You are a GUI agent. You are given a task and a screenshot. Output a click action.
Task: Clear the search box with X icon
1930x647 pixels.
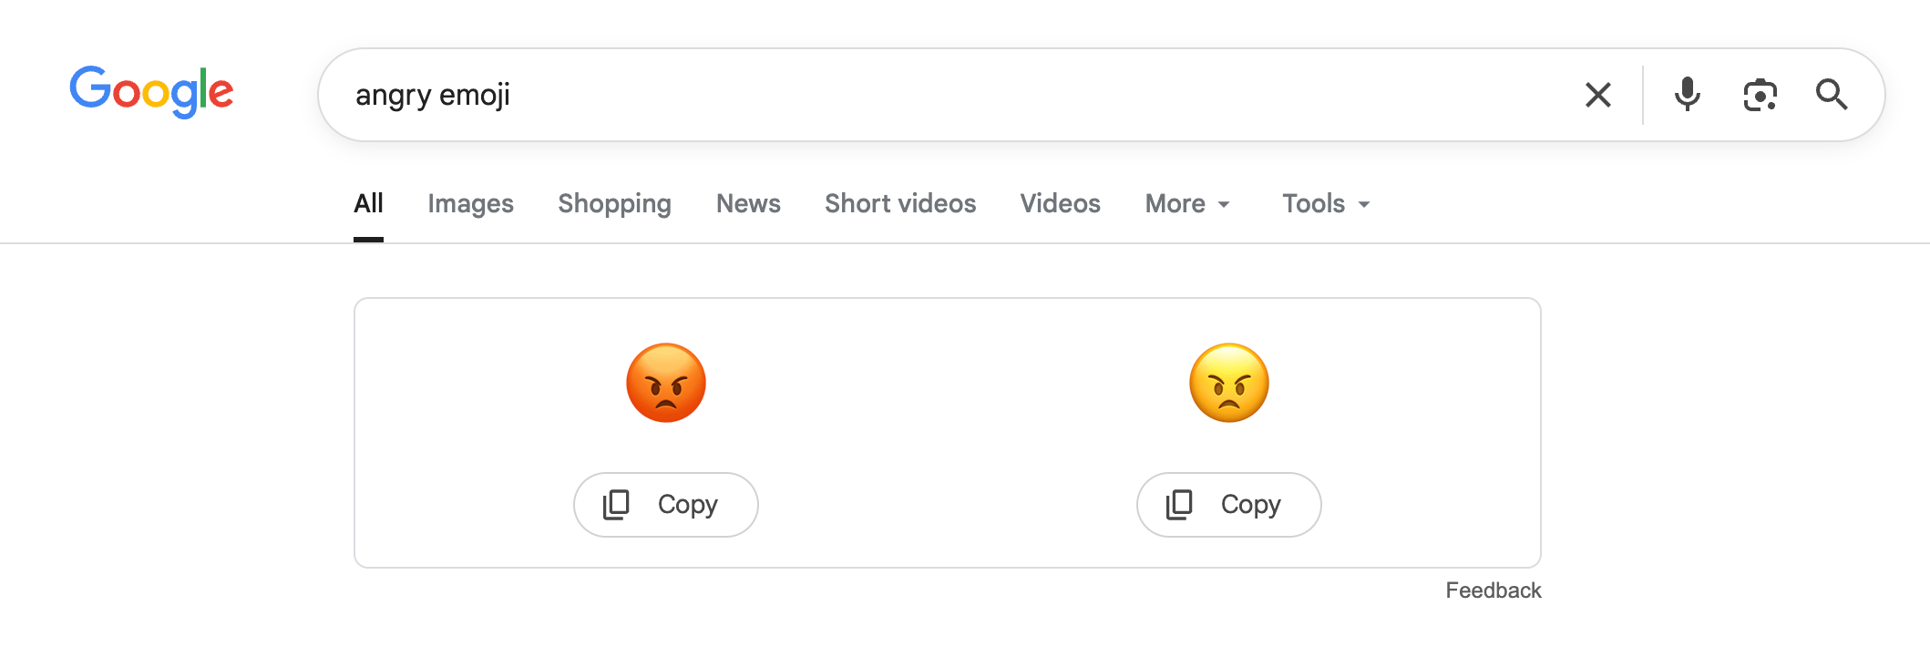pos(1597,95)
